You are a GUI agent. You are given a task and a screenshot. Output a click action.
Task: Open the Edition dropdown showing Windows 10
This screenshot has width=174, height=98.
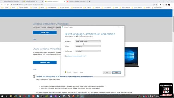[88, 46]
